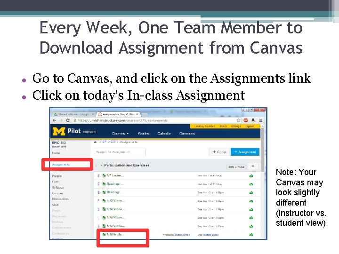Click the browser forward arrow
339x254 pixels.
61,120
